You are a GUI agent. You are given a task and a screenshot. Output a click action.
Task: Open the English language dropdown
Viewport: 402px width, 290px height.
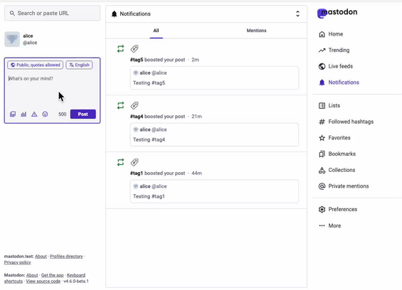[79, 65]
